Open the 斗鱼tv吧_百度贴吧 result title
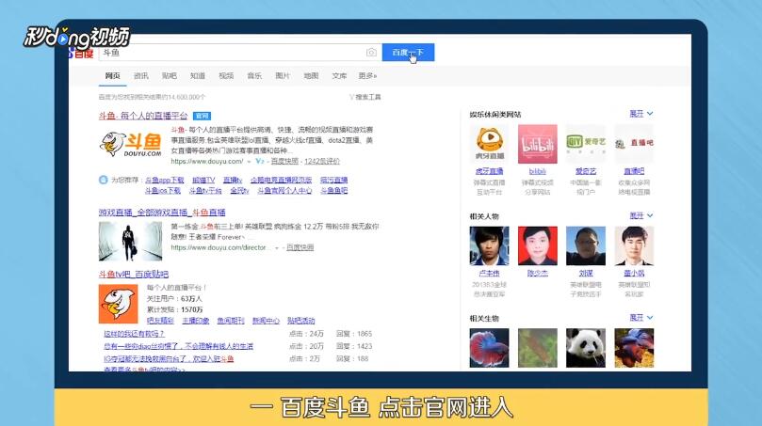The image size is (762, 426). point(134,275)
